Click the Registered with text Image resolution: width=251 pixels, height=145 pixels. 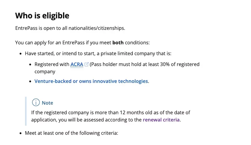click(52, 64)
